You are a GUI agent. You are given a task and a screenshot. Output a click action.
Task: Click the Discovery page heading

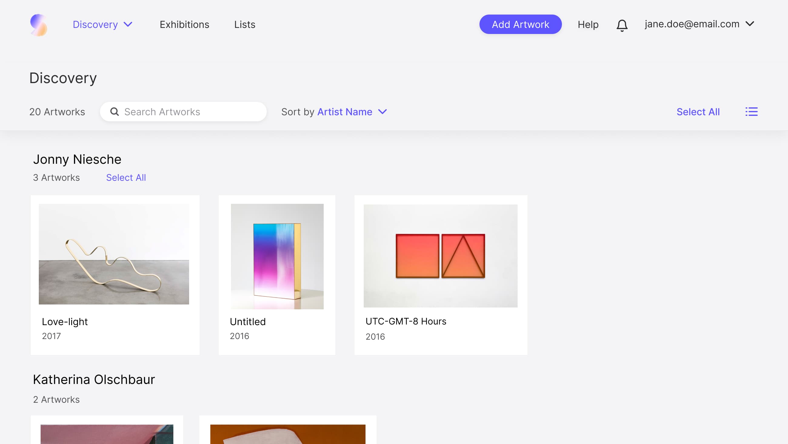(x=63, y=78)
